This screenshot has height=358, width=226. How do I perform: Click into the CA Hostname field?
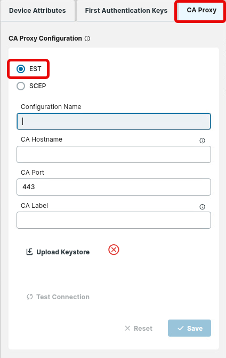coord(114,154)
